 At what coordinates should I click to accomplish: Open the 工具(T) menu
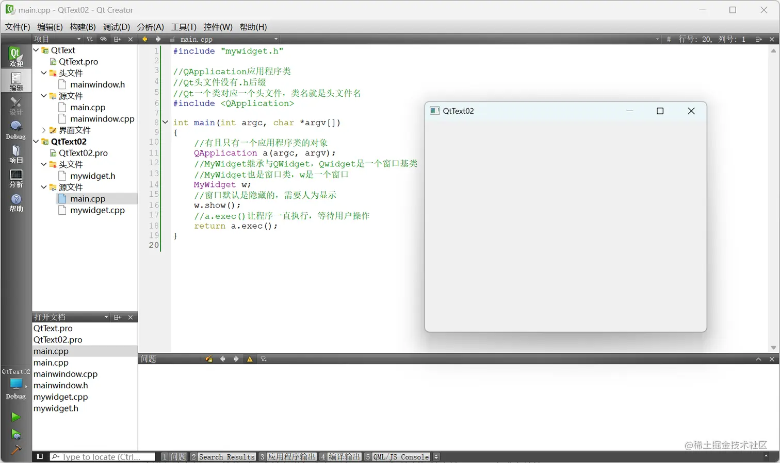[184, 27]
